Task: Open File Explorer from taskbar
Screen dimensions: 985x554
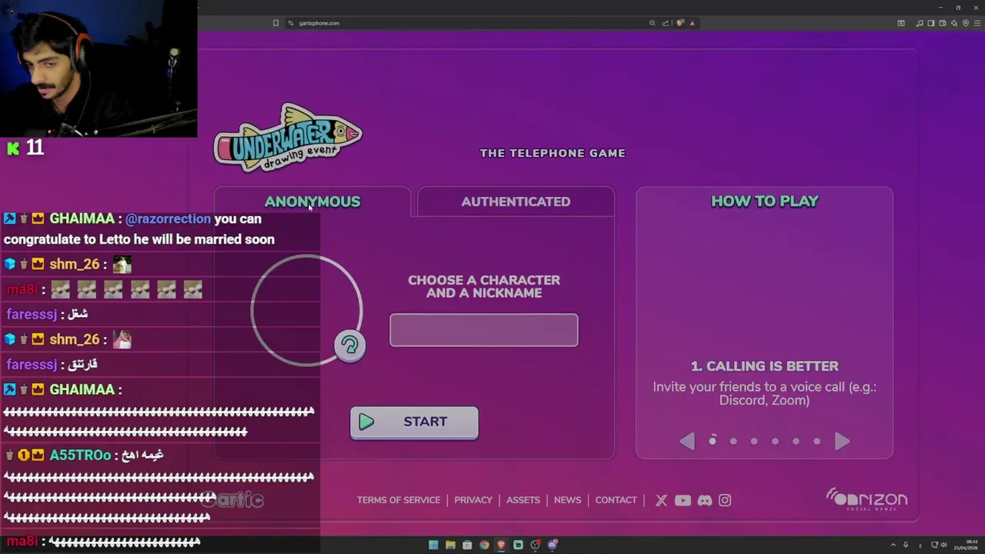Action: (x=450, y=545)
